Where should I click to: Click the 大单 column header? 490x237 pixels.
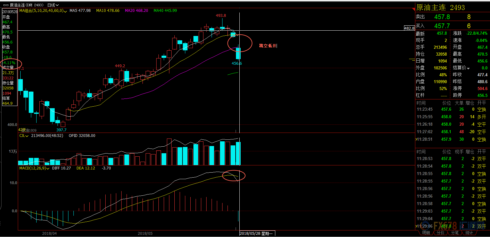(x=459, y=103)
